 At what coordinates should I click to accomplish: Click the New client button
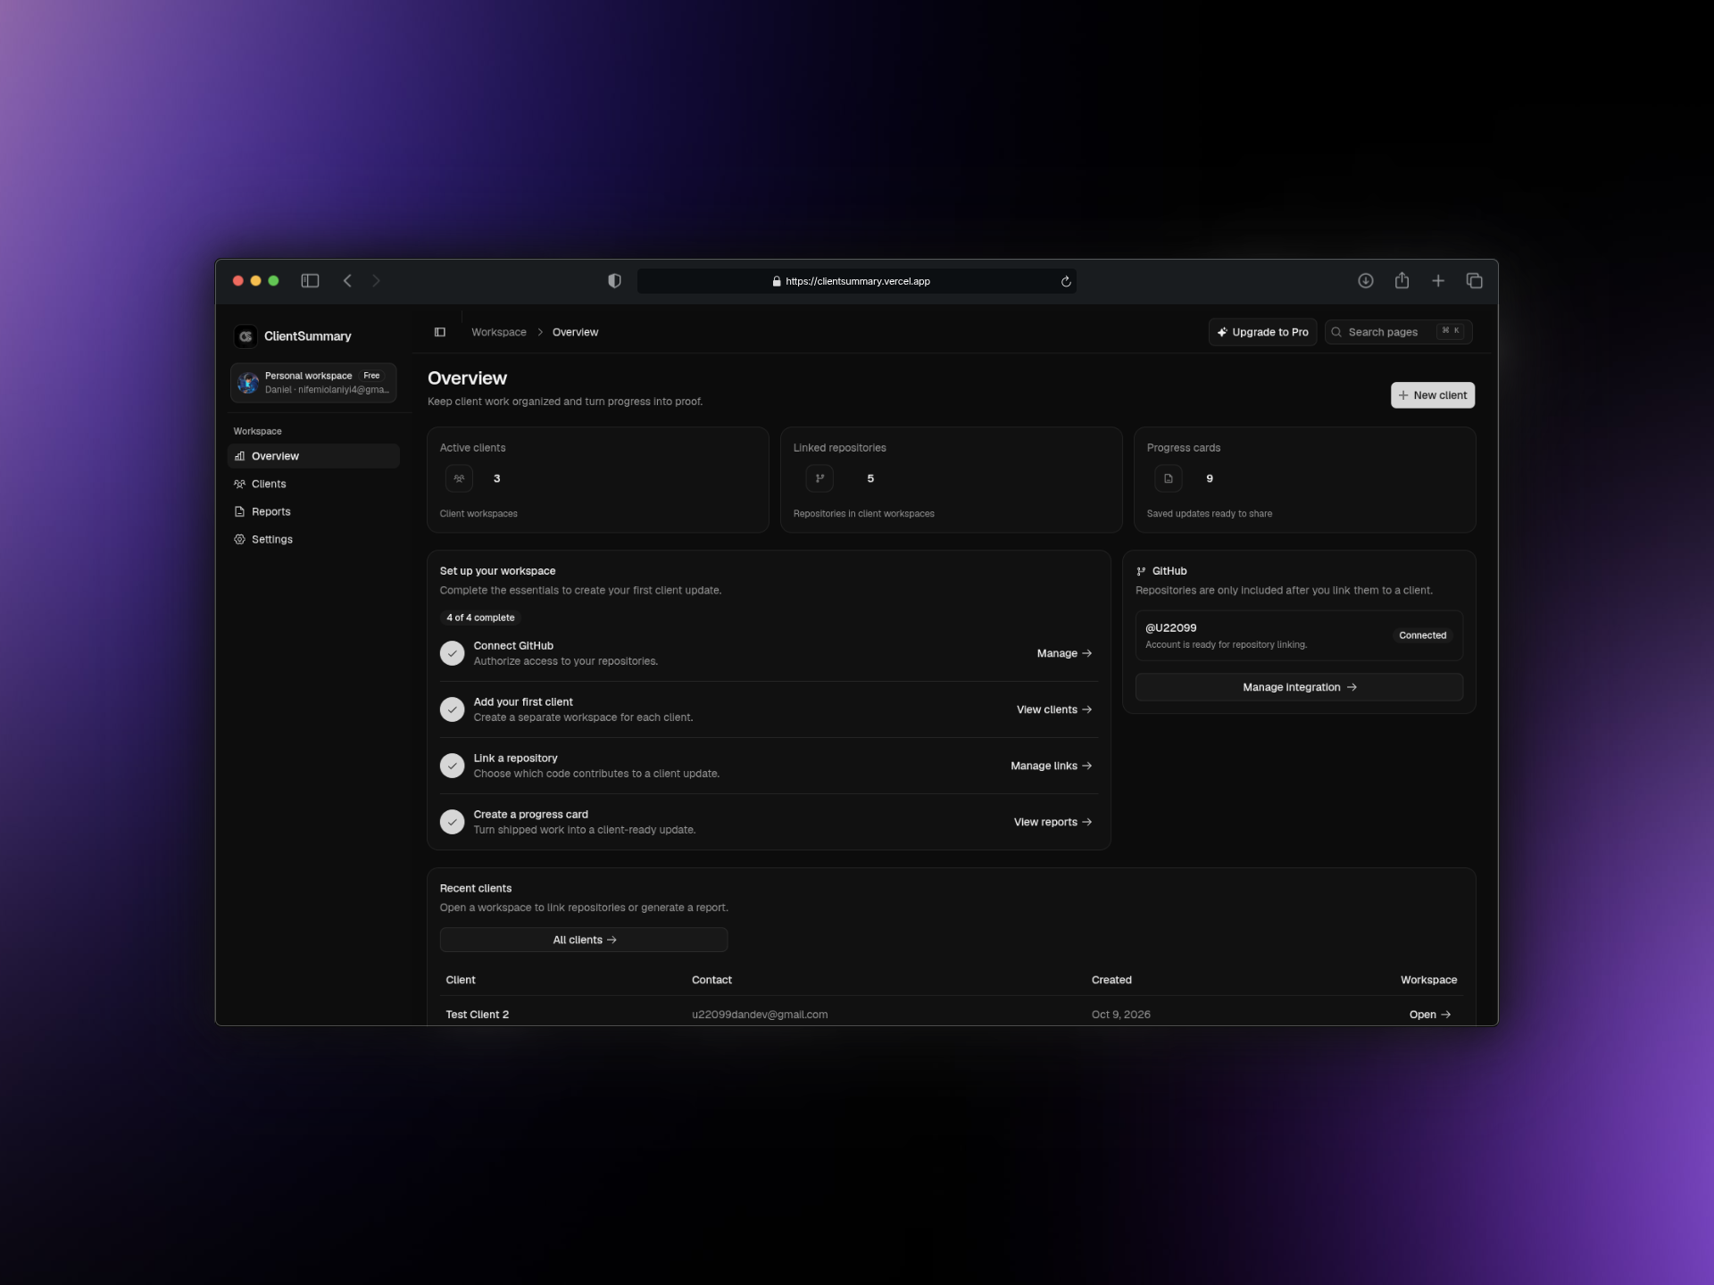pyautogui.click(x=1433, y=395)
